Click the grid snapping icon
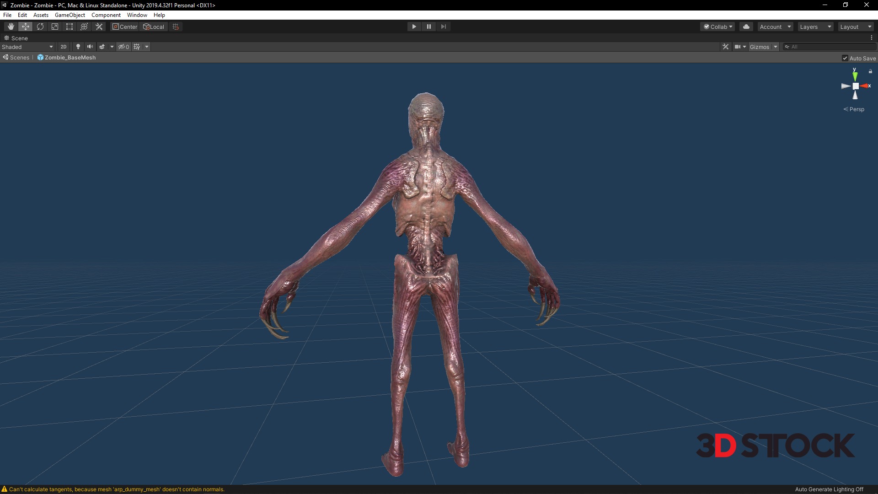 tap(176, 27)
